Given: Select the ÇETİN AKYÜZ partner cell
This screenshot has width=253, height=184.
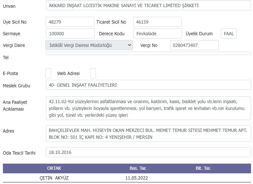Looking at the screenshot, I should (54, 178).
